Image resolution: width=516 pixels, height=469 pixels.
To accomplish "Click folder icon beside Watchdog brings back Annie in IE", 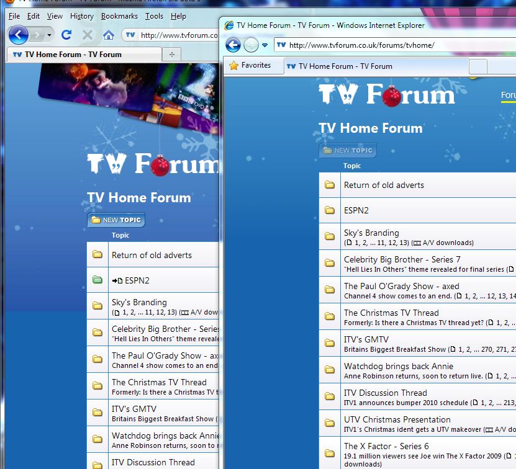I will tap(330, 370).
